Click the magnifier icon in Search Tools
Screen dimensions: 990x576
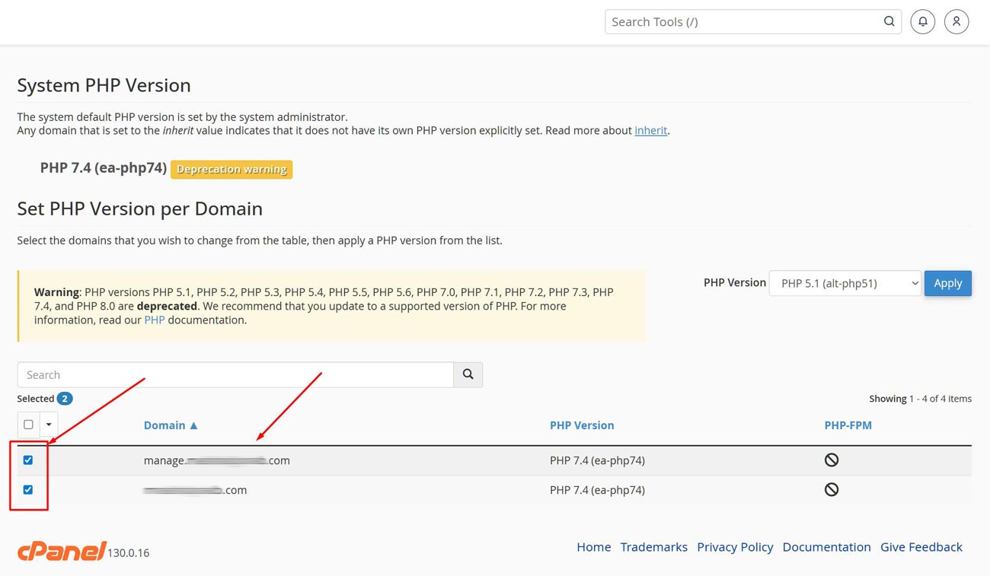coord(889,21)
